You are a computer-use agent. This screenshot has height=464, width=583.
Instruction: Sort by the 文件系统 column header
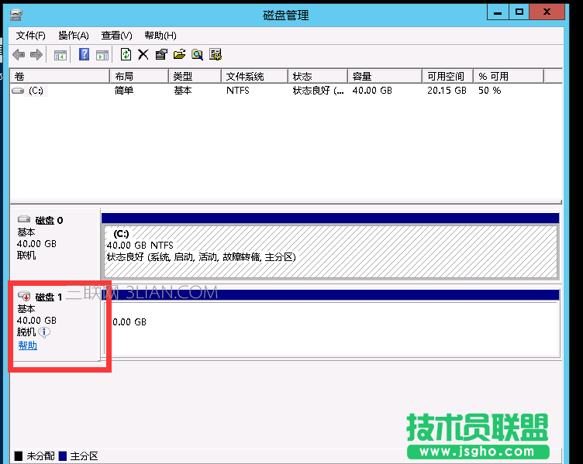pyautogui.click(x=245, y=76)
